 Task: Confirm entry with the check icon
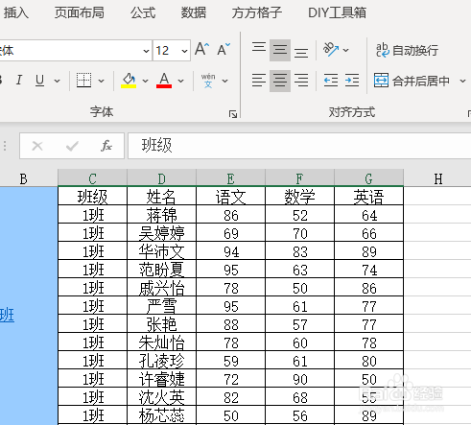tap(72, 146)
